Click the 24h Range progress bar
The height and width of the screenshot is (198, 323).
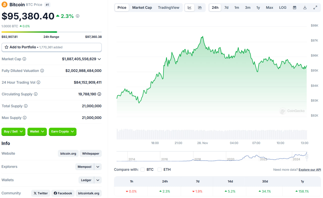pos(51,32)
